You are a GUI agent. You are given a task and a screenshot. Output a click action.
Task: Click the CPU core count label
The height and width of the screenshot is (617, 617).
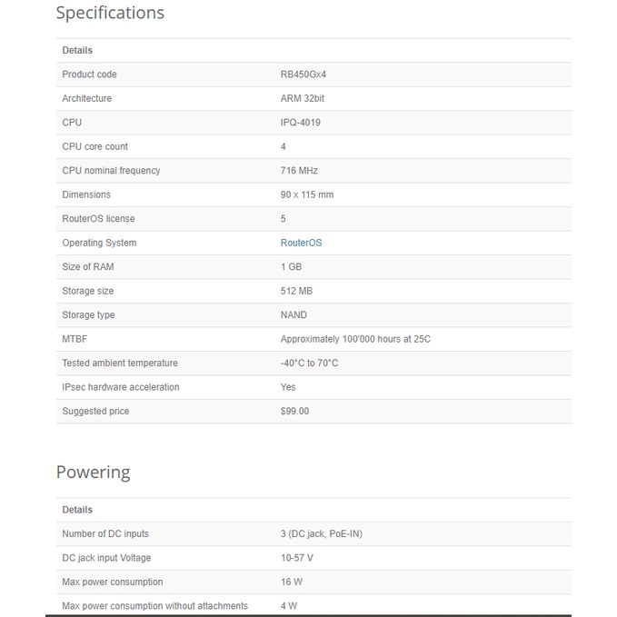(95, 146)
